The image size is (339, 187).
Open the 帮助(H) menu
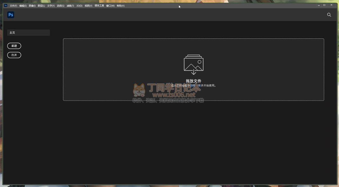tap(121, 6)
